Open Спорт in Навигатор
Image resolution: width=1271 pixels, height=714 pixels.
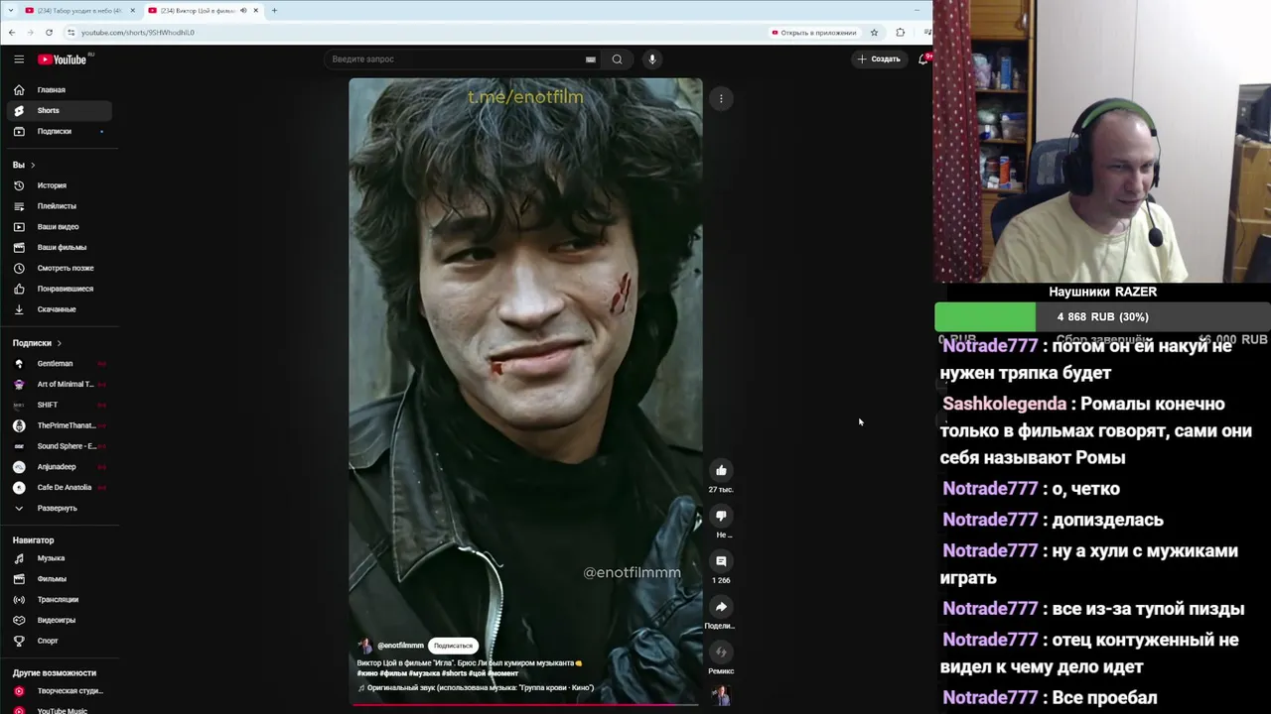click(x=60, y=641)
